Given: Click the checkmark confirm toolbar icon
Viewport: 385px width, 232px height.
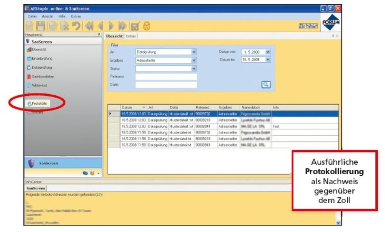Looking at the screenshot, I should coord(135,26).
